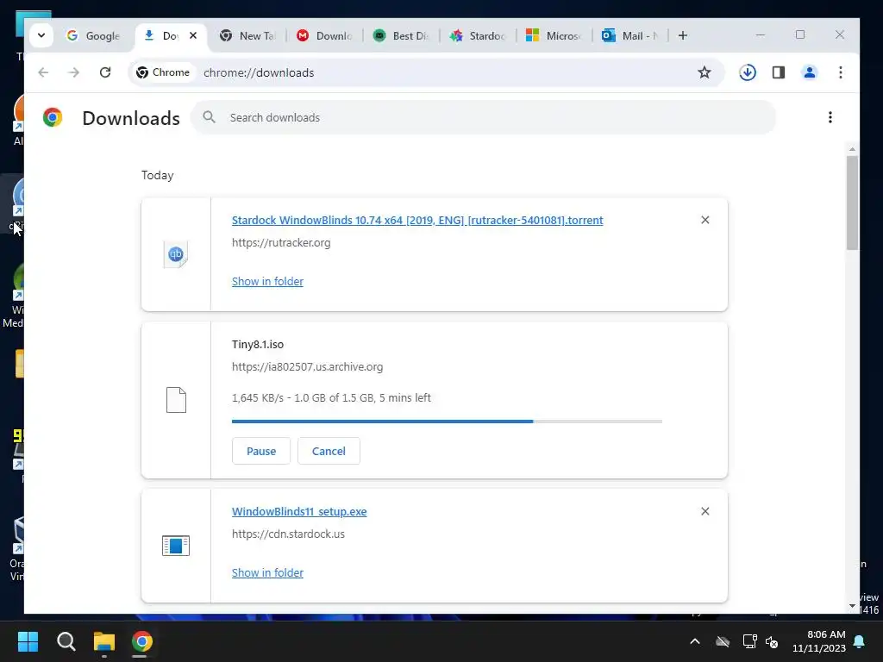Switch to the Stardock tab

[478, 35]
